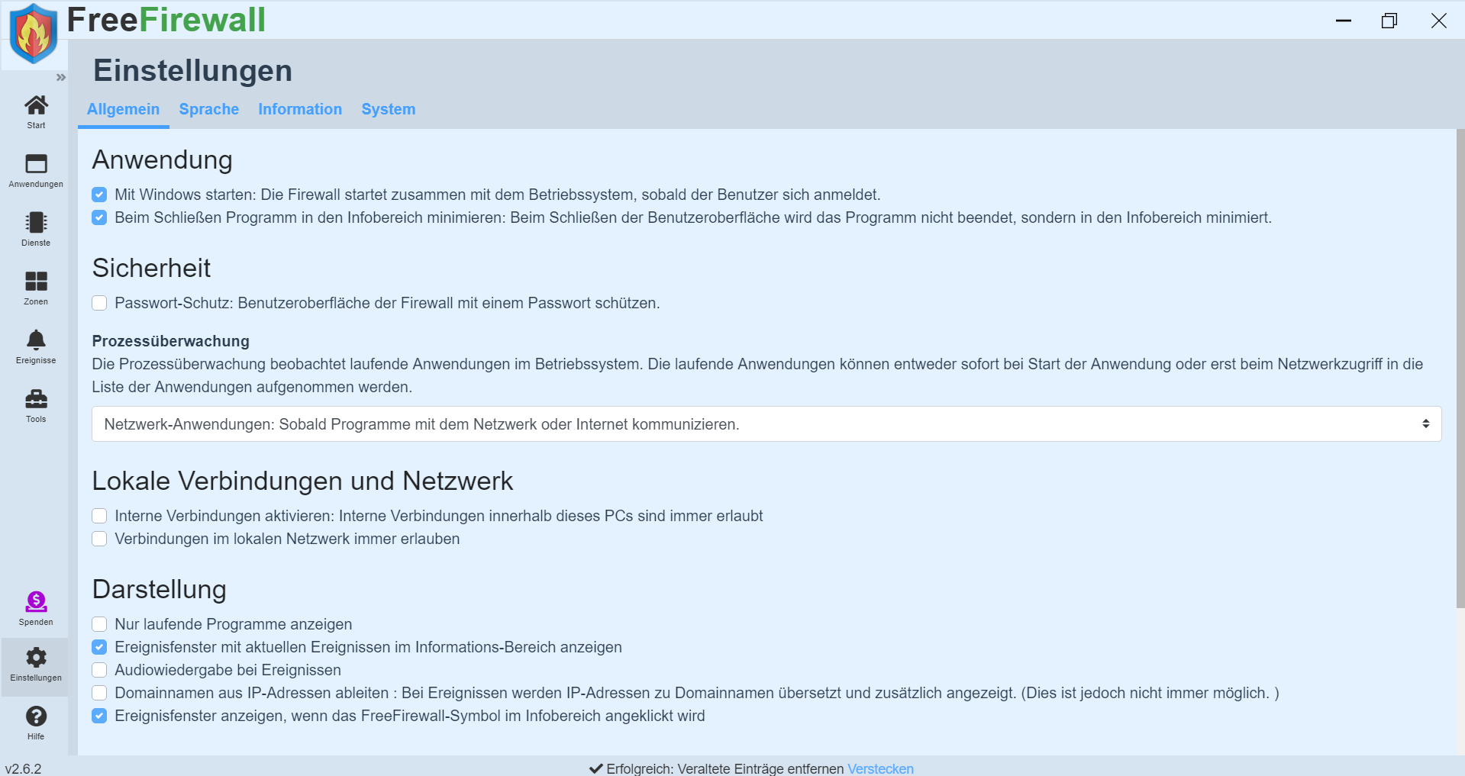Switch to the Sprache tab
Image resolution: width=1465 pixels, height=776 pixels.
pos(209,109)
